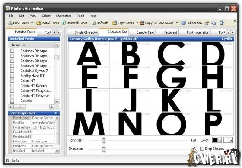Click Font Properties scroll down arrow
The width and height of the screenshot is (242, 168).
(57, 151)
